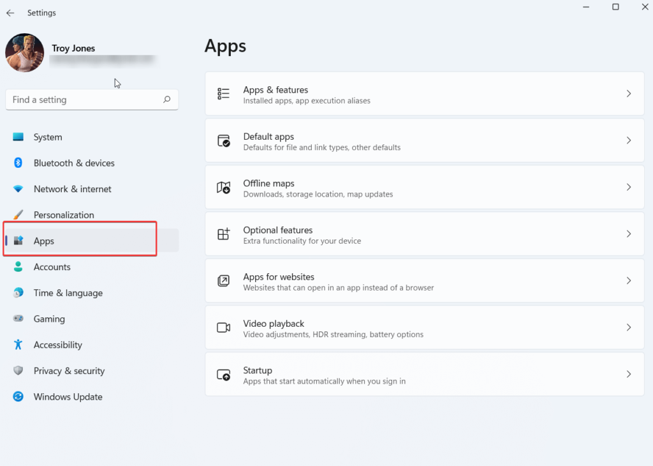The width and height of the screenshot is (653, 466).
Task: Expand Startup chevron
Action: coord(629,374)
